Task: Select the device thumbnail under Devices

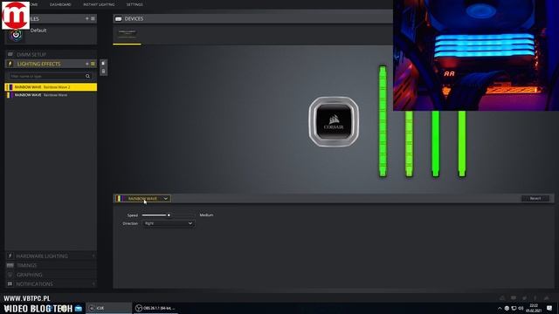Action: pos(128,35)
